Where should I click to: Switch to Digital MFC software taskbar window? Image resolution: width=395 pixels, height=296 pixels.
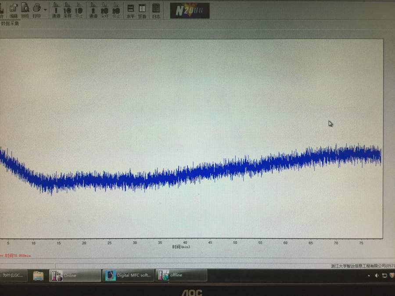point(128,275)
